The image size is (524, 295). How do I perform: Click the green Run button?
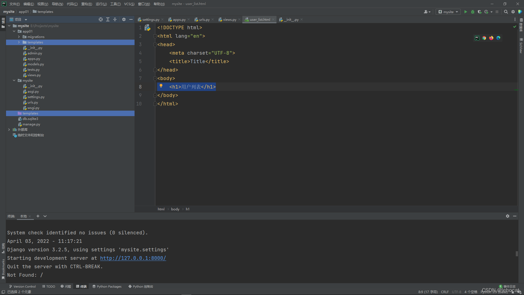point(466,12)
